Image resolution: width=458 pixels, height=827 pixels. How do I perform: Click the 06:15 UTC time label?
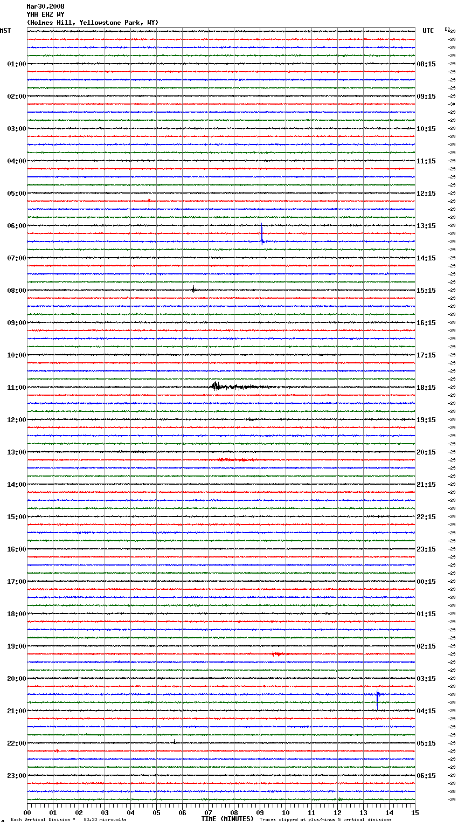pyautogui.click(x=426, y=776)
